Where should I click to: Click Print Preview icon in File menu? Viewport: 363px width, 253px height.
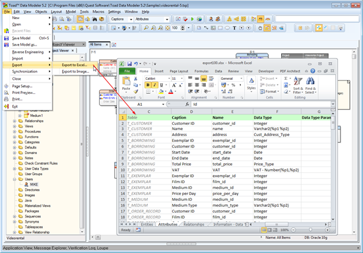click(x=6, y=92)
